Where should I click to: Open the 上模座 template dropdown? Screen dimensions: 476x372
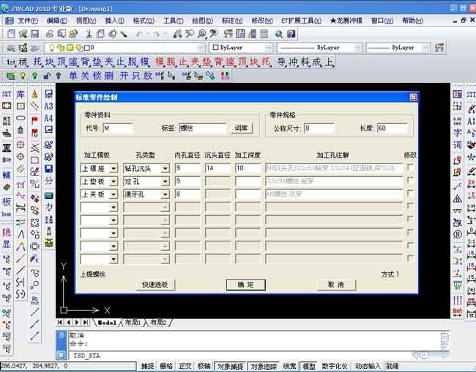[114, 169]
